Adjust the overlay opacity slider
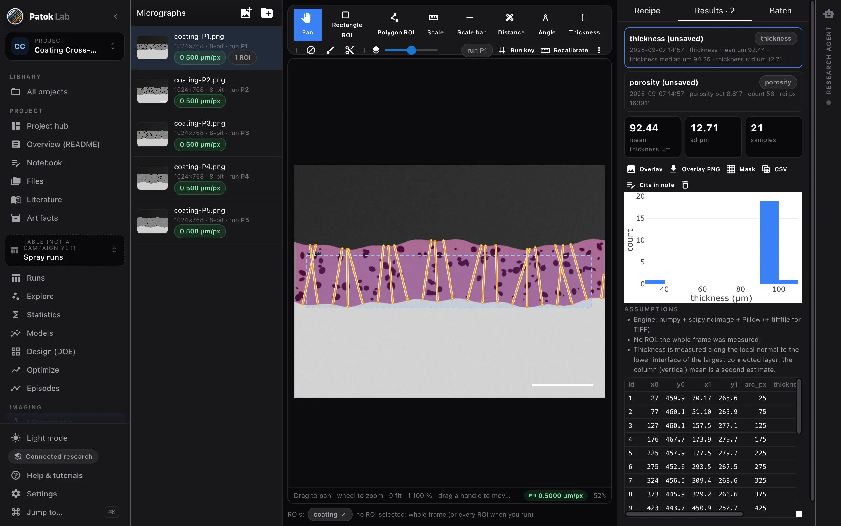 (x=411, y=50)
